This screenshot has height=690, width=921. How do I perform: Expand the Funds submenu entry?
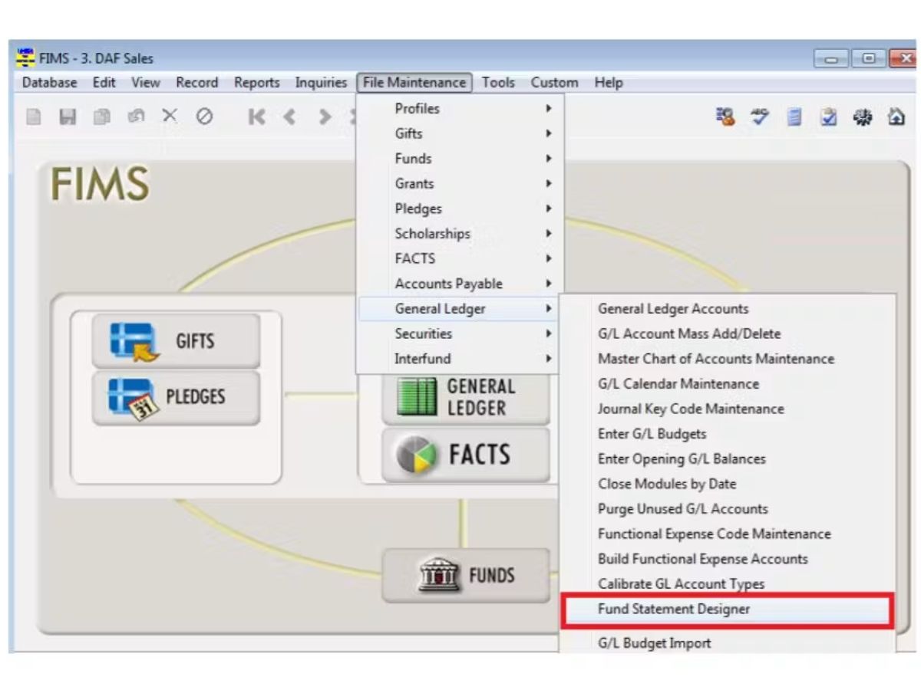(460, 159)
